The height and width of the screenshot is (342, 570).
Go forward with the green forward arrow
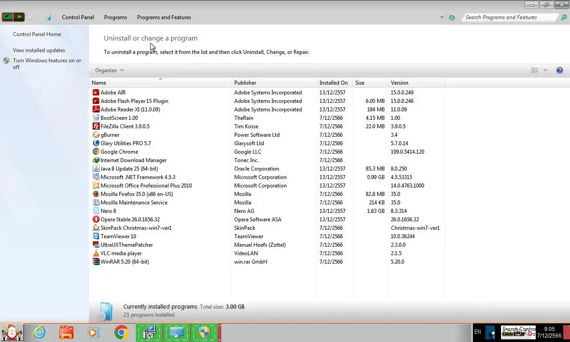[x=19, y=17]
